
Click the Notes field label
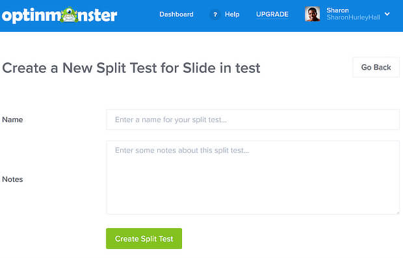point(12,179)
